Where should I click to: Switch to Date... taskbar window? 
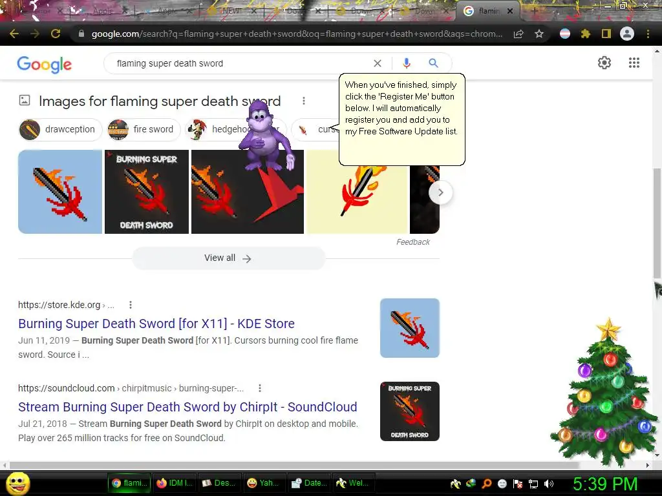(308, 483)
